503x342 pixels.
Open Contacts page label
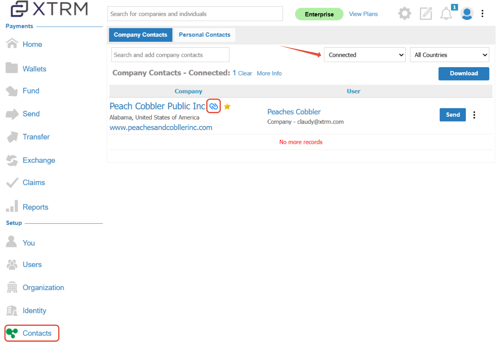point(37,333)
